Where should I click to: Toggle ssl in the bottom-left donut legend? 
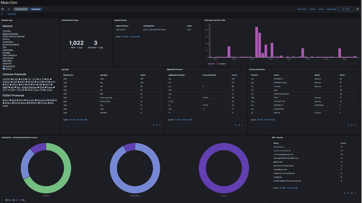click(16, 200)
